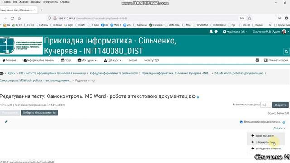Image resolution: width=290 pixels, height=163 pixels.
Task: Open Українська (uk) language dropdown
Action: (235, 32)
